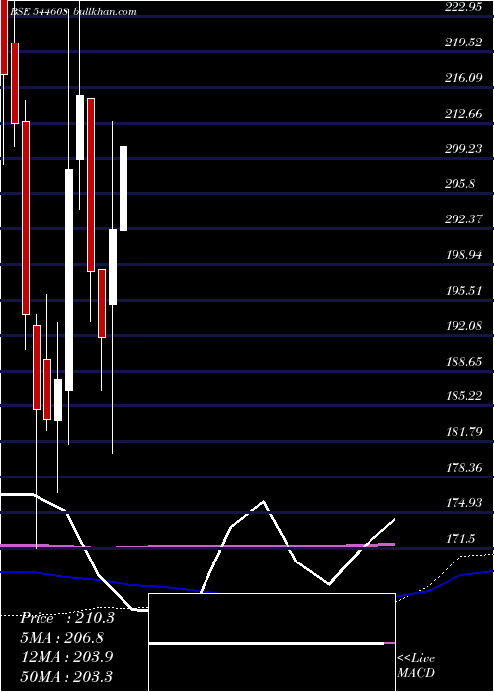Click the <<Live MACD label
The image size is (494, 692).
click(416, 666)
